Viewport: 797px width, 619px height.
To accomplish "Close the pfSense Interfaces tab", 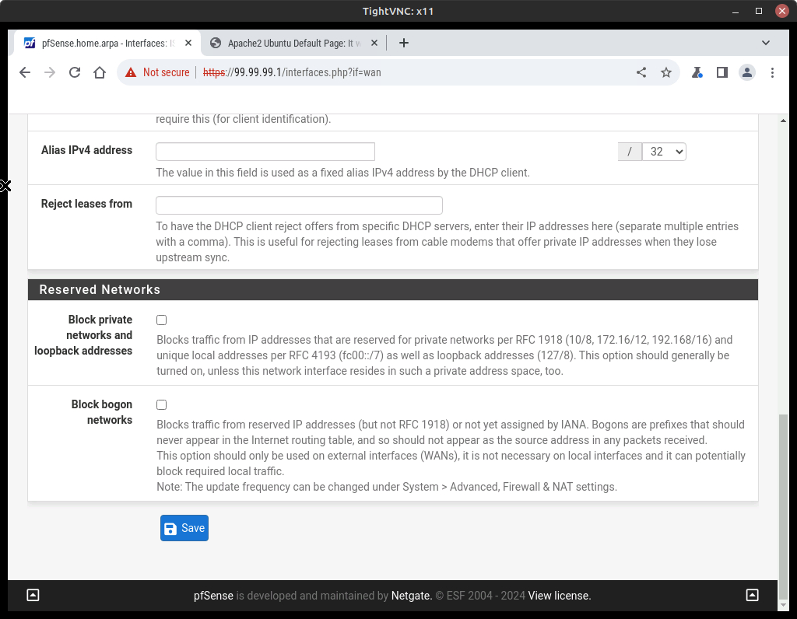I will (188, 44).
